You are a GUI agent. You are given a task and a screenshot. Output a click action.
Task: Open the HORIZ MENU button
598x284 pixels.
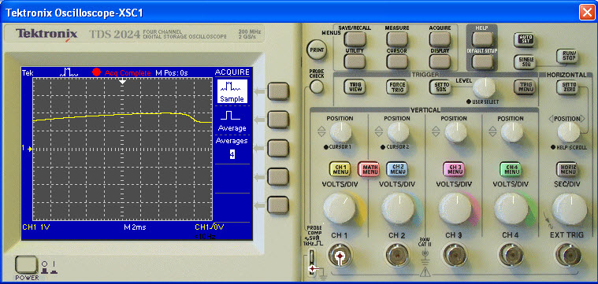[566, 169]
